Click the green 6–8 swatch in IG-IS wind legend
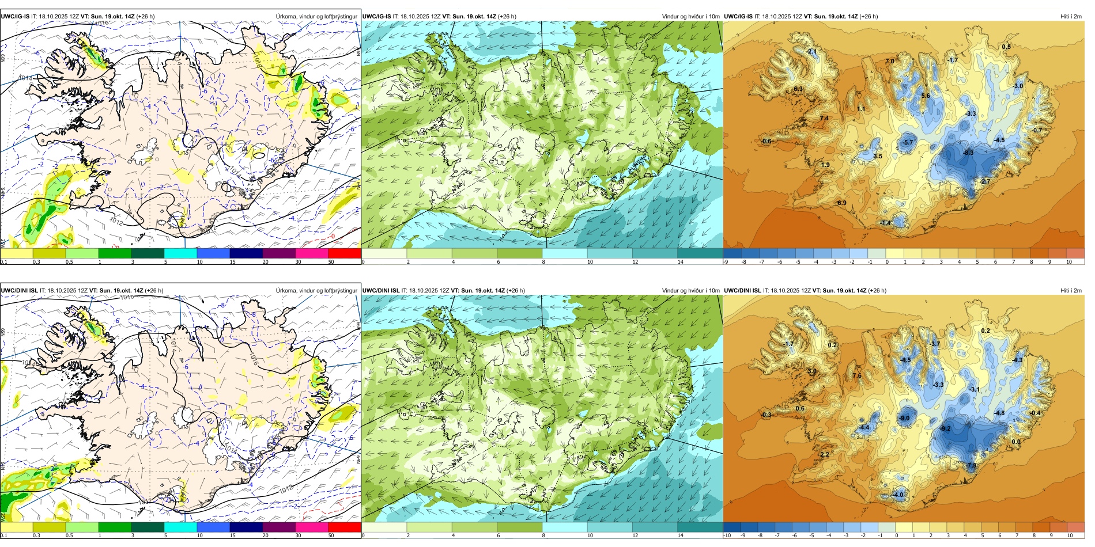 point(520,253)
